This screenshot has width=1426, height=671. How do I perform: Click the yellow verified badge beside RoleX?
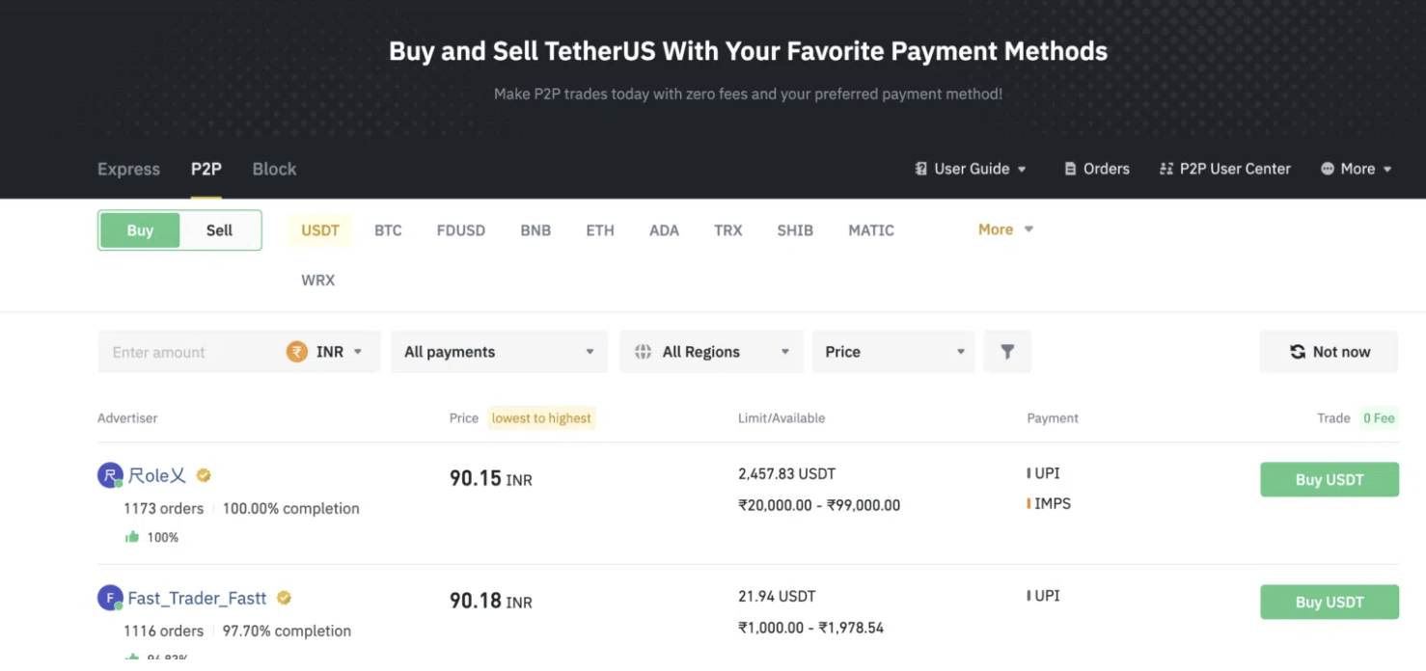(x=204, y=475)
